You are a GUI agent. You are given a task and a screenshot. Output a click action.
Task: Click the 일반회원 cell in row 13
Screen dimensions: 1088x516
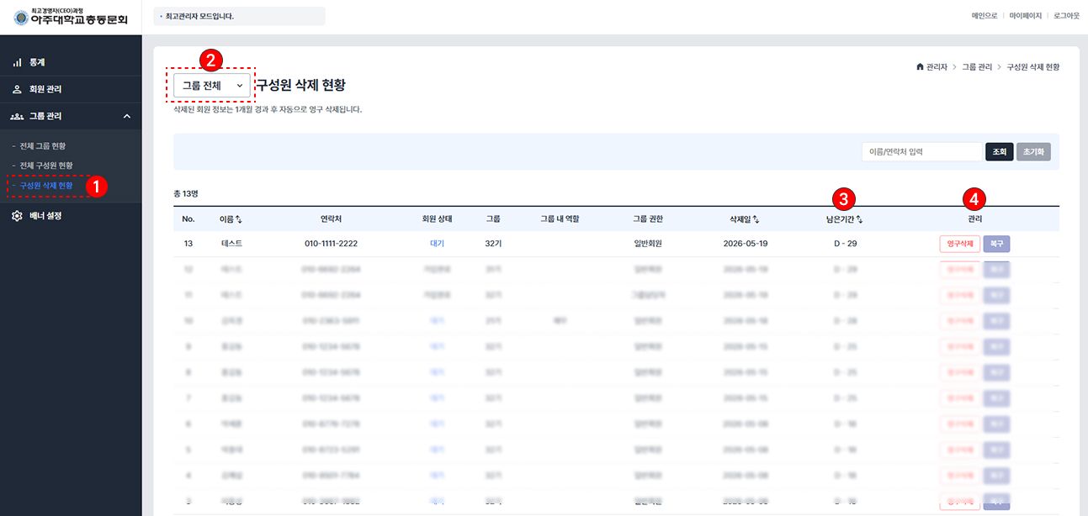pyautogui.click(x=648, y=244)
